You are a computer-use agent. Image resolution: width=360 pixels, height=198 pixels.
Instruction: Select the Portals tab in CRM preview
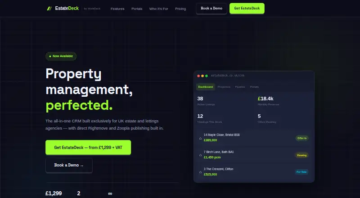click(x=254, y=87)
